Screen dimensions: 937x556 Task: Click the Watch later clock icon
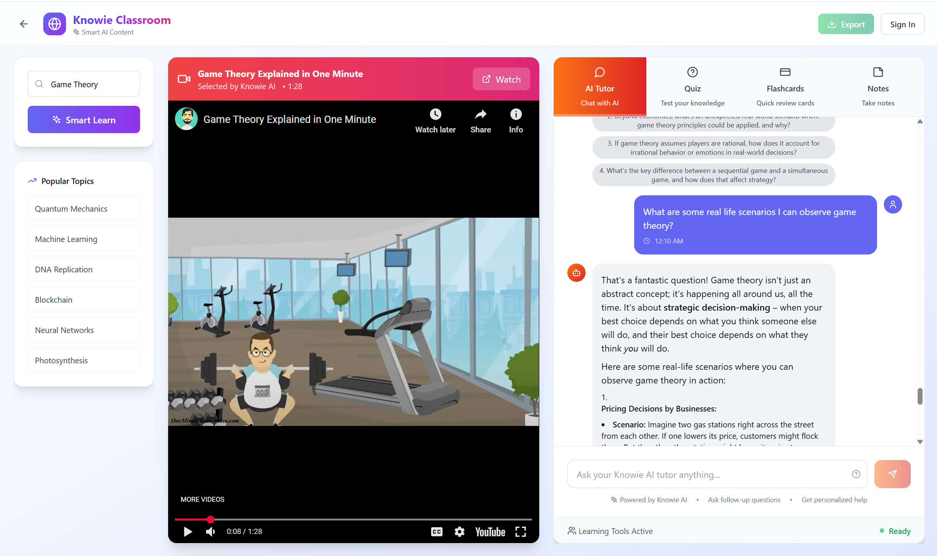point(435,115)
